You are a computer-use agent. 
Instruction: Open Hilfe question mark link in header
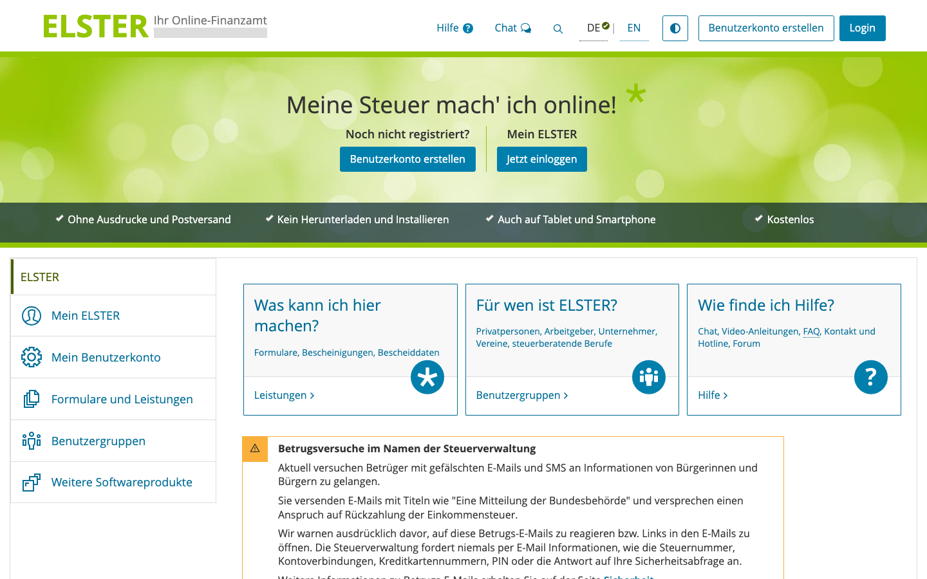454,28
